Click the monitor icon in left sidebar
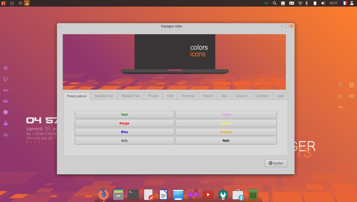 [x=6, y=79]
